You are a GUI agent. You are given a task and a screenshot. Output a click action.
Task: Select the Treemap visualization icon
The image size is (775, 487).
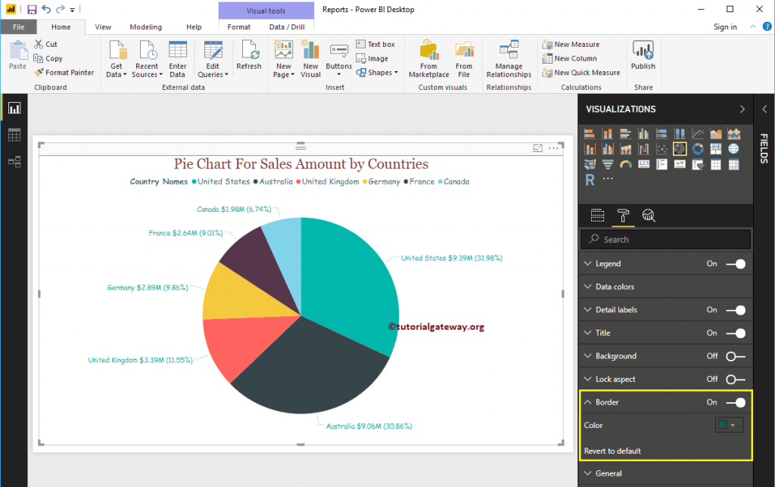click(x=715, y=148)
